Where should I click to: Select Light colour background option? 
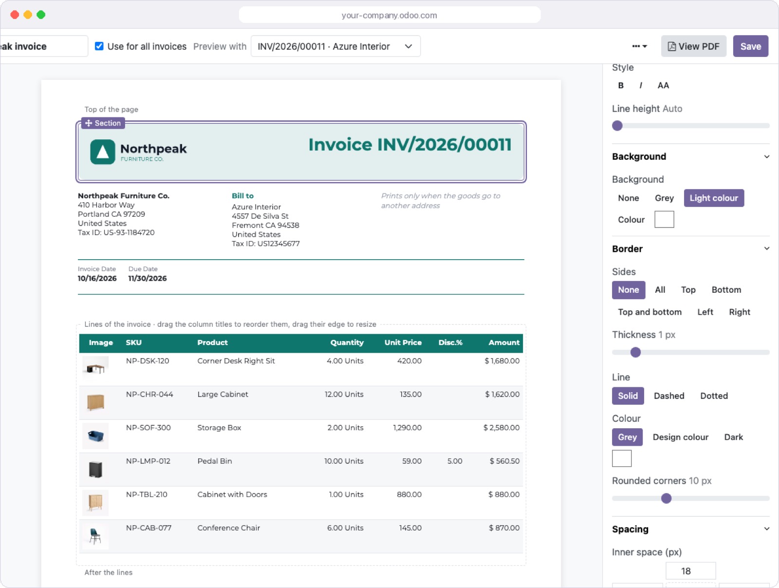pyautogui.click(x=714, y=198)
